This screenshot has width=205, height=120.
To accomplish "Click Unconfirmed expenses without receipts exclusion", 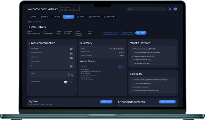I will coord(147,91).
